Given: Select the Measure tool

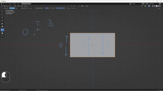Looking at the screenshot, I should click(2, 33).
